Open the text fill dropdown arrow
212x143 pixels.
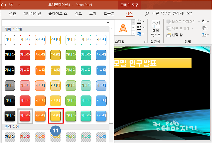click(x=144, y=21)
